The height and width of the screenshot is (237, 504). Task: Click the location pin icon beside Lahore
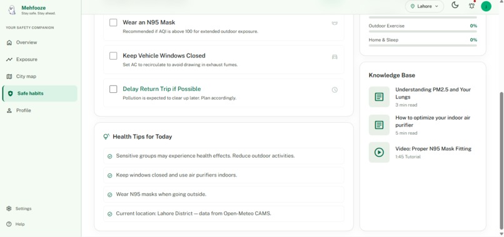413,6
